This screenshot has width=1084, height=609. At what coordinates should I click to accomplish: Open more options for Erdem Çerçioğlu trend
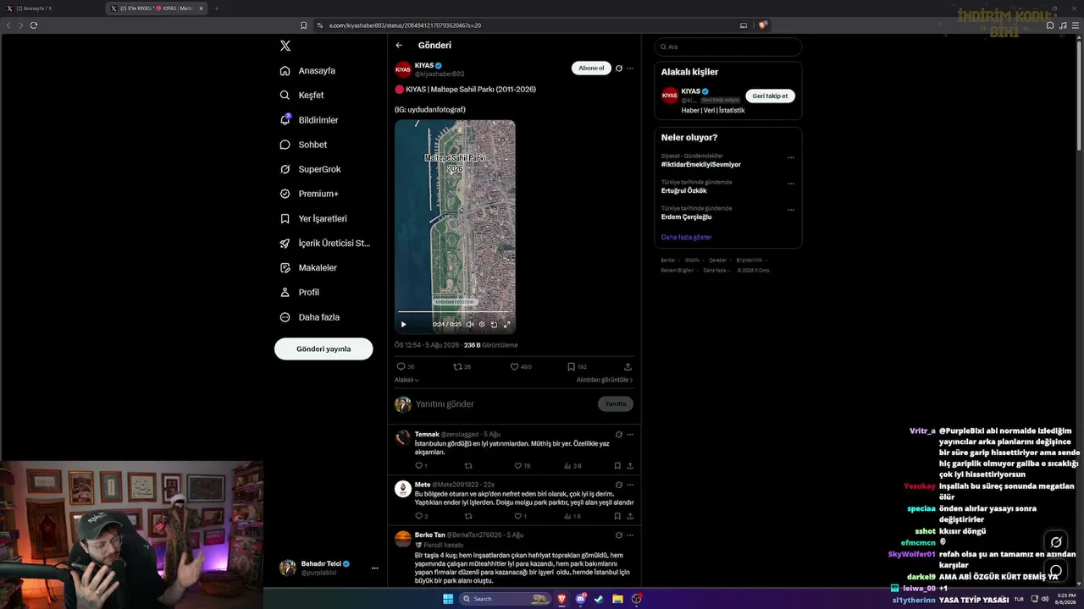point(791,210)
